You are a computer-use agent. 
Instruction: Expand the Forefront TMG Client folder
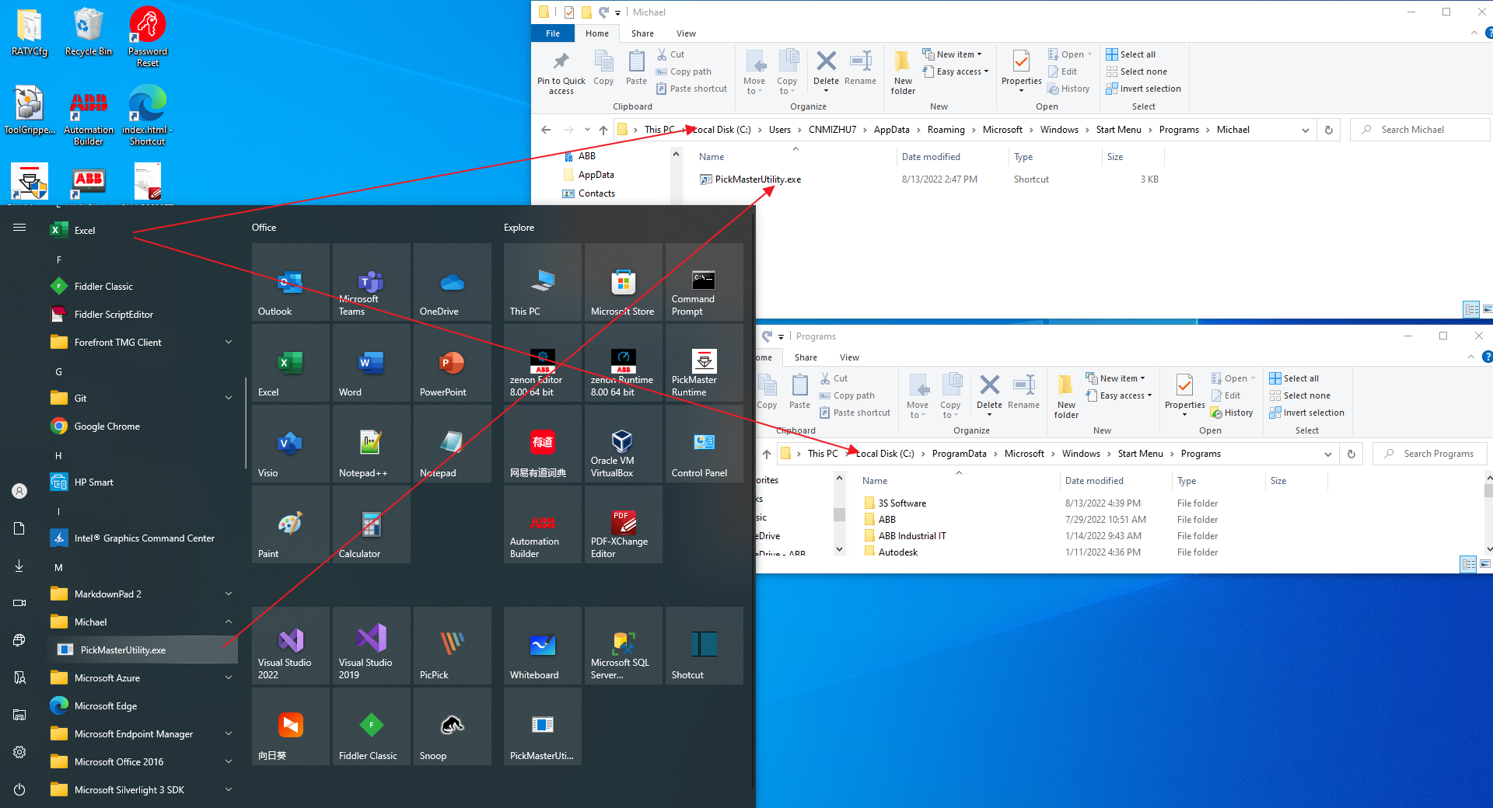click(x=229, y=342)
